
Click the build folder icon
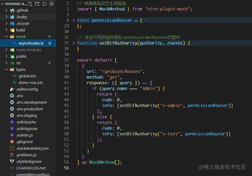12,30
